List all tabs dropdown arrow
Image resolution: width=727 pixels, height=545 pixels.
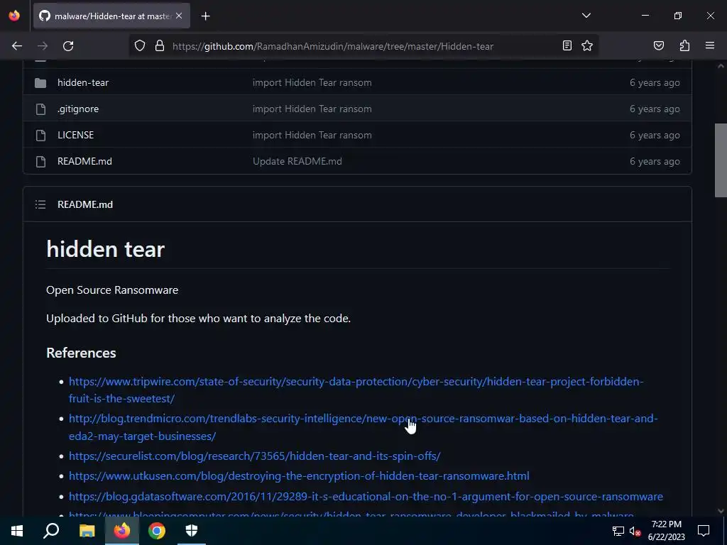pos(586,16)
